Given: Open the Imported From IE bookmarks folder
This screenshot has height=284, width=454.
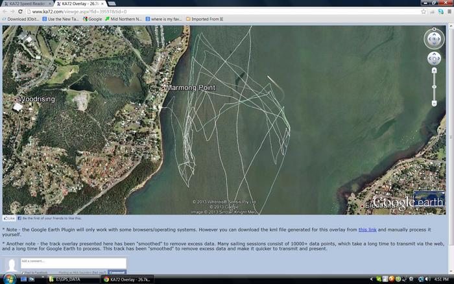Looking at the screenshot, I should [207, 19].
